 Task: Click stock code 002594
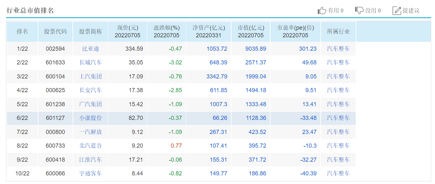tap(55, 49)
